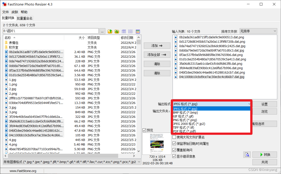Click the 软件室 folder icon
This screenshot has height=174, width=281.
point(6,47)
